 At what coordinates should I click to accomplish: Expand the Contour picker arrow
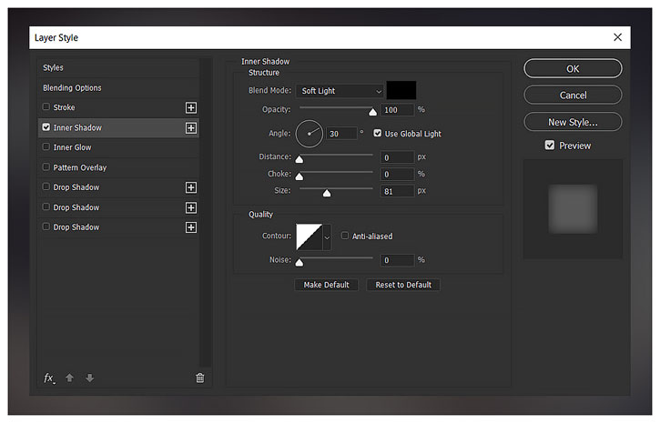[x=327, y=237]
